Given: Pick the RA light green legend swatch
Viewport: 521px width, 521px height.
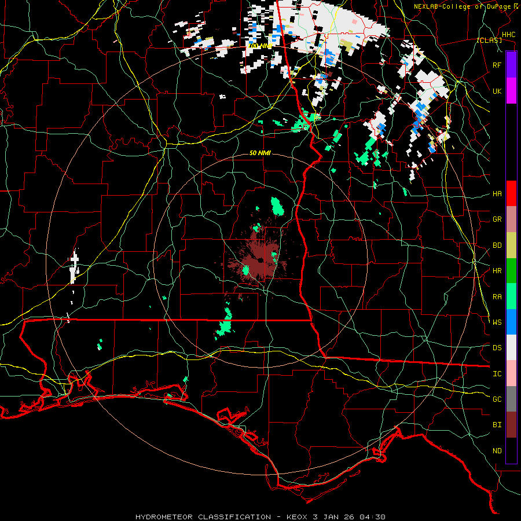Looking at the screenshot, I should point(511,296).
